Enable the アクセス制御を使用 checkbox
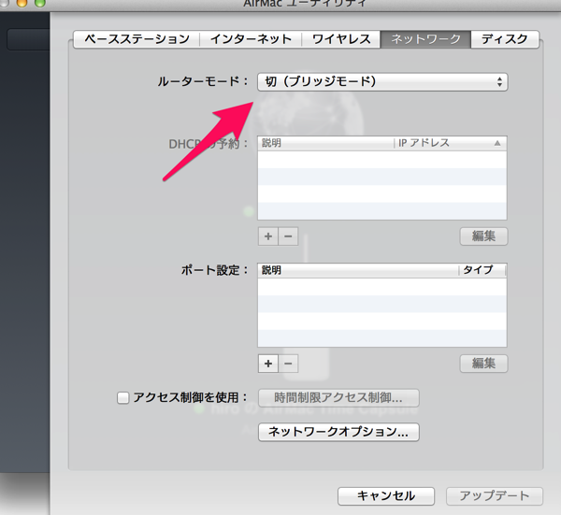561x515 pixels. [123, 397]
